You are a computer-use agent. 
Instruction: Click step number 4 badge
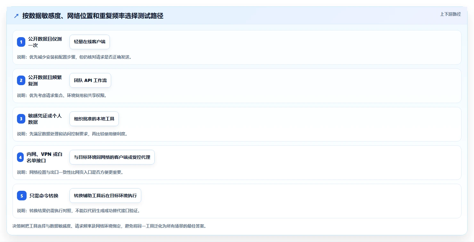(x=20, y=157)
